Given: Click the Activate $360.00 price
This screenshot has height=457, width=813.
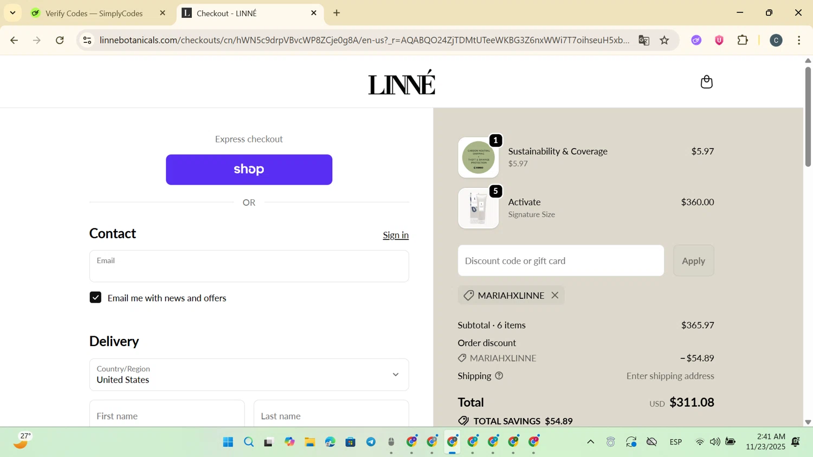Looking at the screenshot, I should tap(698, 202).
